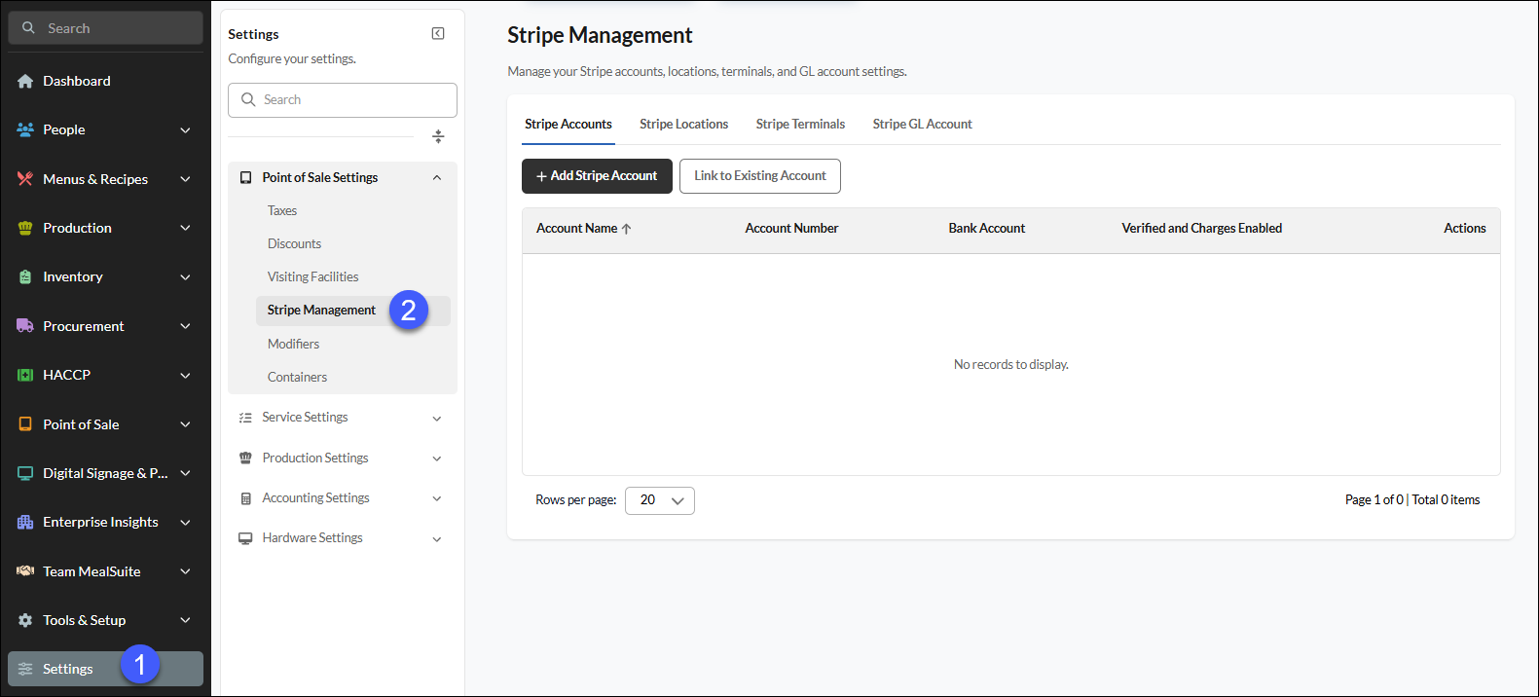Image resolution: width=1539 pixels, height=697 pixels.
Task: Click the Dashboard home icon
Action: tap(25, 81)
